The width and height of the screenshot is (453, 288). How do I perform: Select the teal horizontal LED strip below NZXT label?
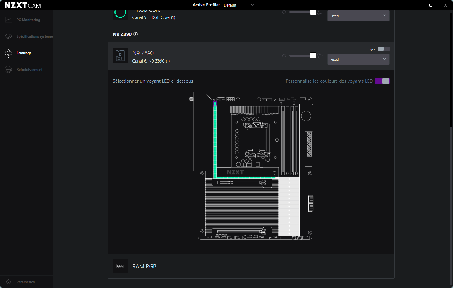[x=246, y=177]
